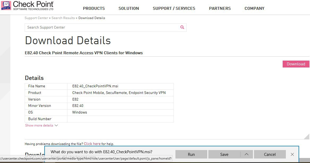The width and height of the screenshot is (310, 163).
Task: Expand Show more details
Action: (x=41, y=125)
